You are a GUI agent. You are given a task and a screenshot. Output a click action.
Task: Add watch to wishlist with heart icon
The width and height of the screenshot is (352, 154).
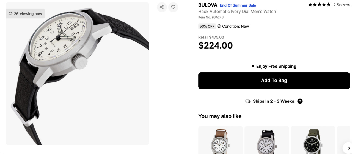coord(173,7)
